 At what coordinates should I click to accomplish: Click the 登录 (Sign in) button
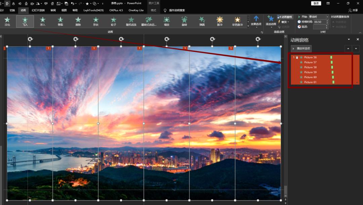(316, 3)
